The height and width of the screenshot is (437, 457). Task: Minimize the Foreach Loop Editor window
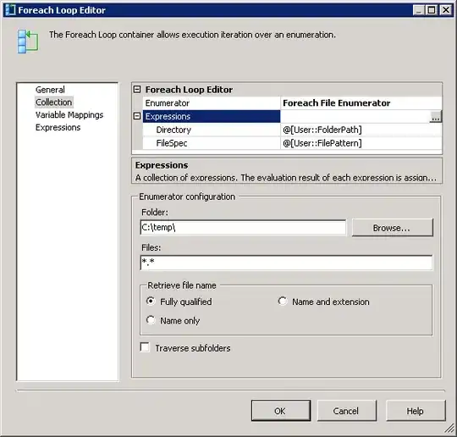click(x=419, y=10)
